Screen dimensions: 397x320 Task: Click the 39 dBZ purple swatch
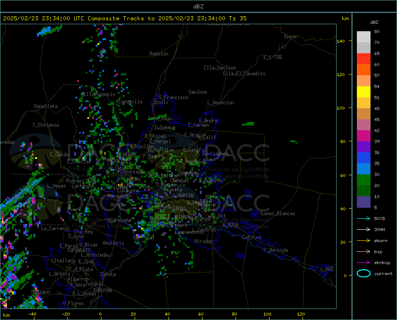363,147
